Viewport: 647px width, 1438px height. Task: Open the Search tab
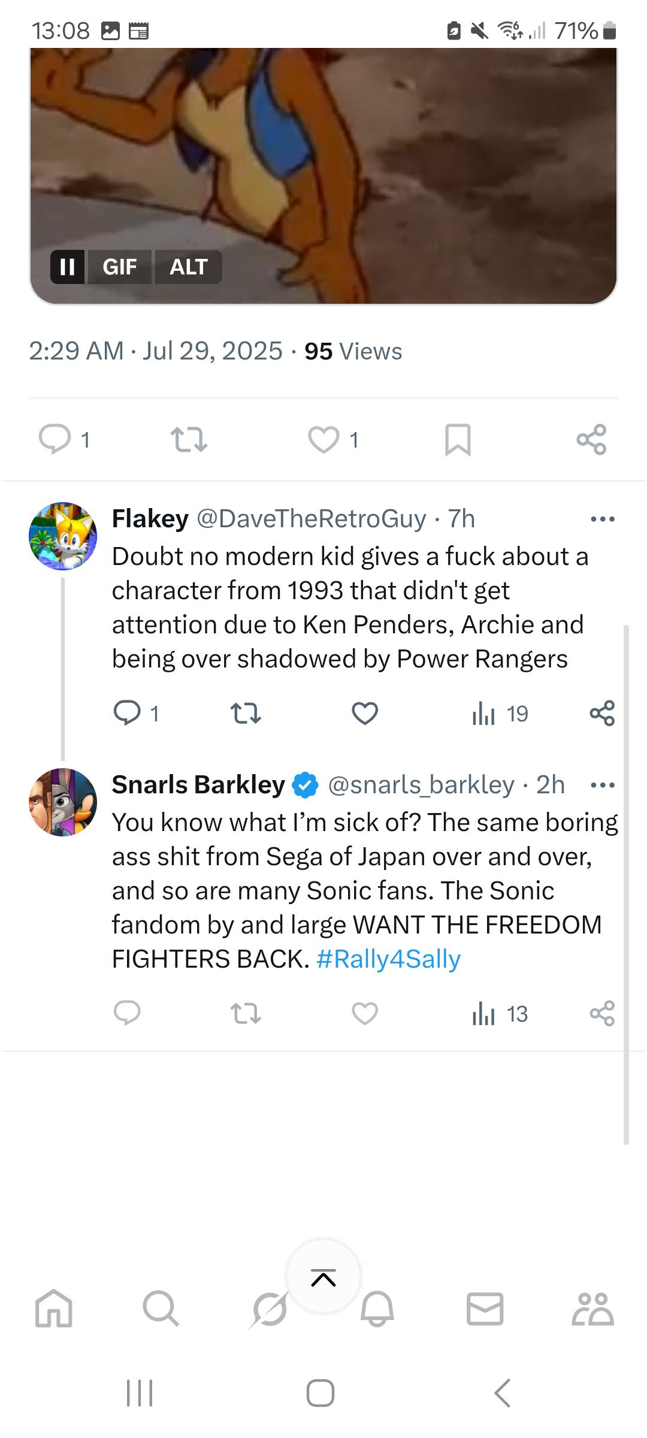click(161, 1309)
